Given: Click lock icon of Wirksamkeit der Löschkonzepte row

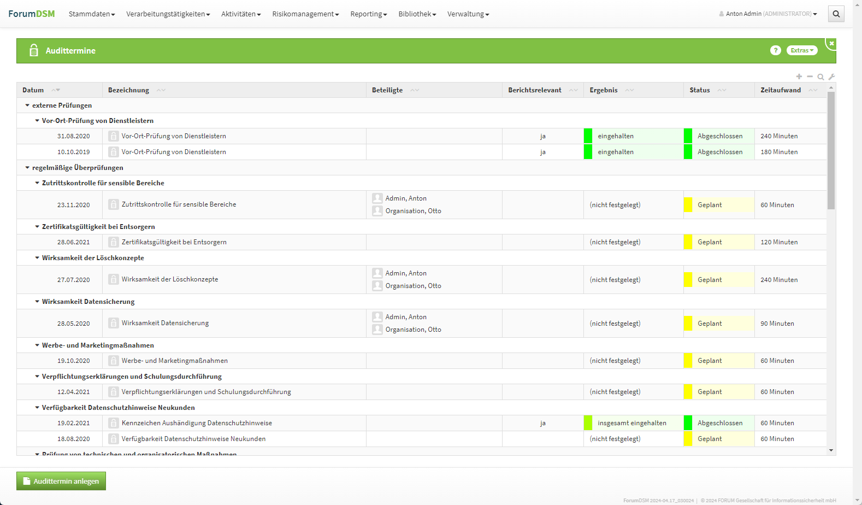Looking at the screenshot, I should pyautogui.click(x=114, y=279).
